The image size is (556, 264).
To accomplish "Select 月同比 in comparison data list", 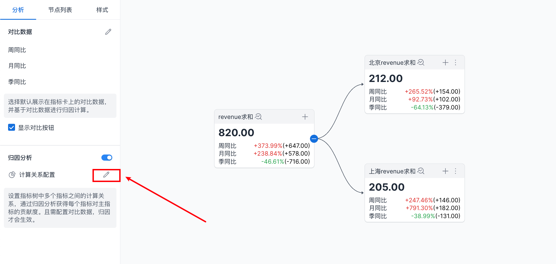I will tap(17, 66).
